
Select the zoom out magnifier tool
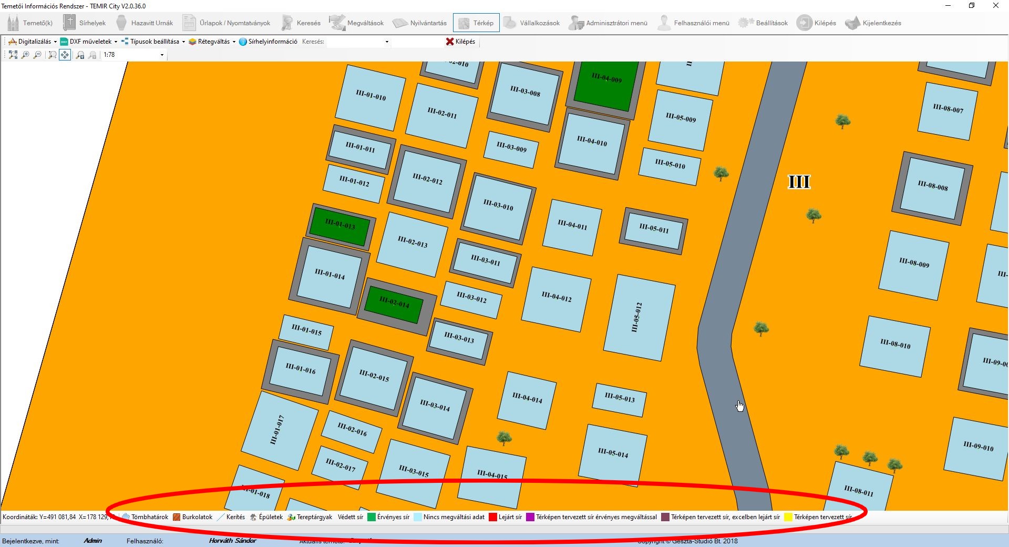[x=37, y=55]
